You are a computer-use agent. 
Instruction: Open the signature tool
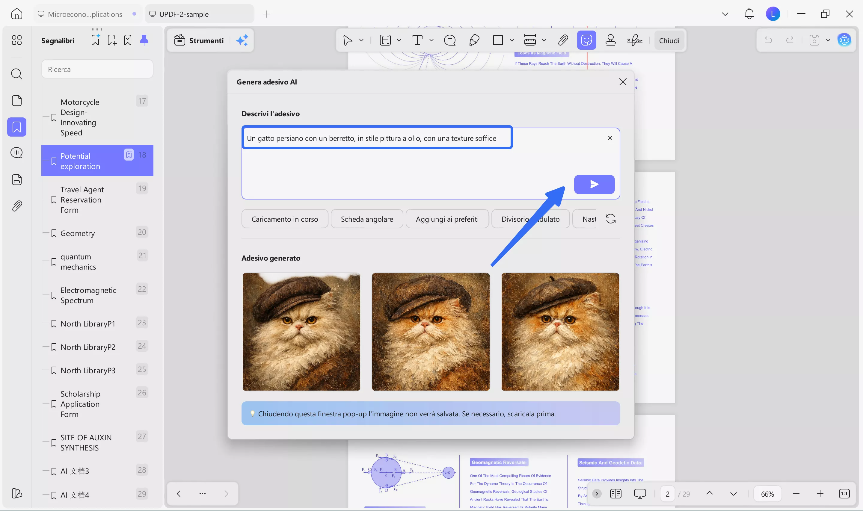click(x=635, y=40)
